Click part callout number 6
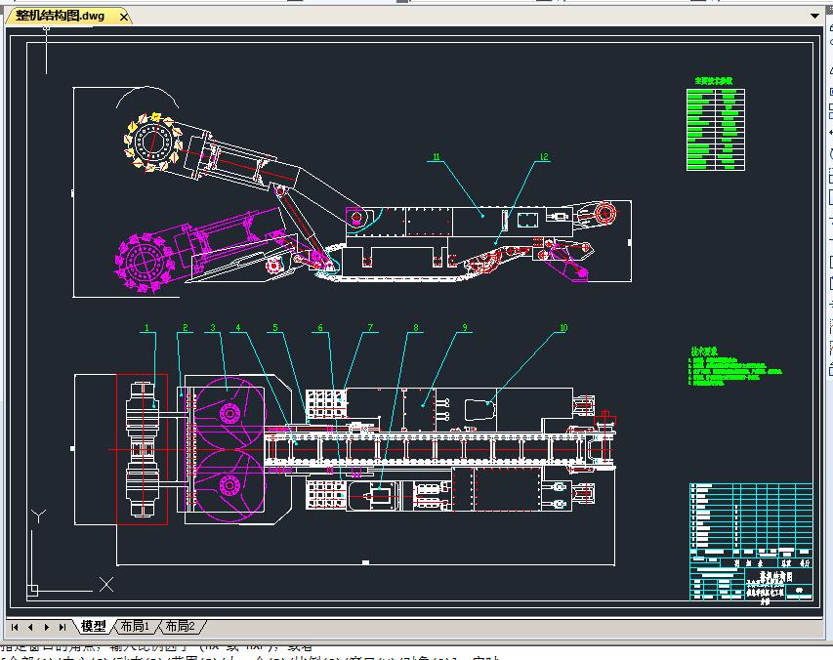The image size is (833, 660). click(319, 328)
